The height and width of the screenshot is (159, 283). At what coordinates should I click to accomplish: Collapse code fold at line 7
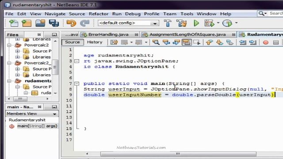[76, 83]
